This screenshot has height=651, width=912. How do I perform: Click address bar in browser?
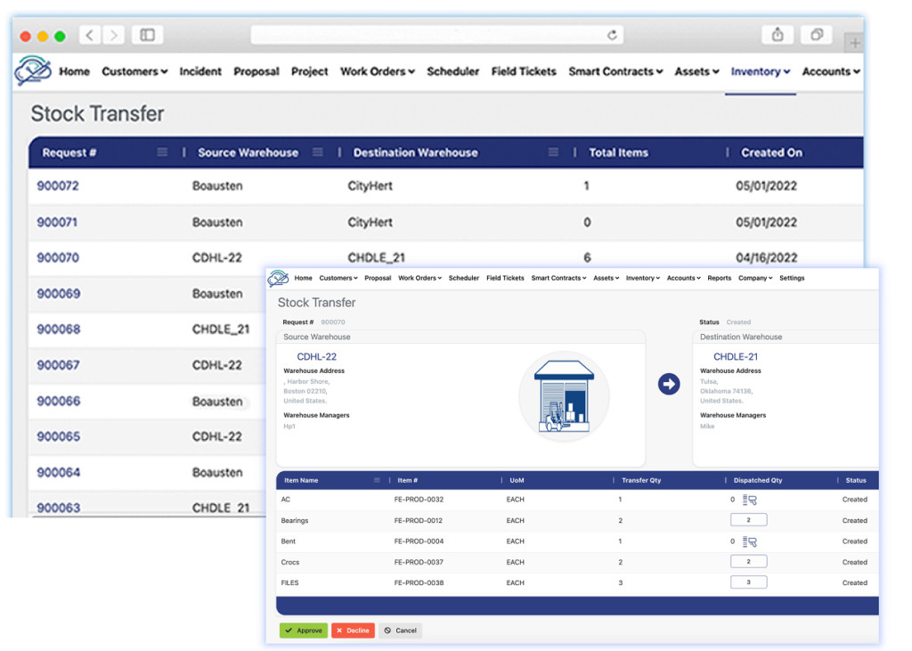click(x=436, y=35)
